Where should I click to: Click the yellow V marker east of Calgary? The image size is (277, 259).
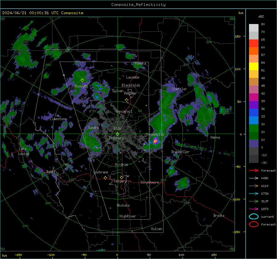click(128, 176)
